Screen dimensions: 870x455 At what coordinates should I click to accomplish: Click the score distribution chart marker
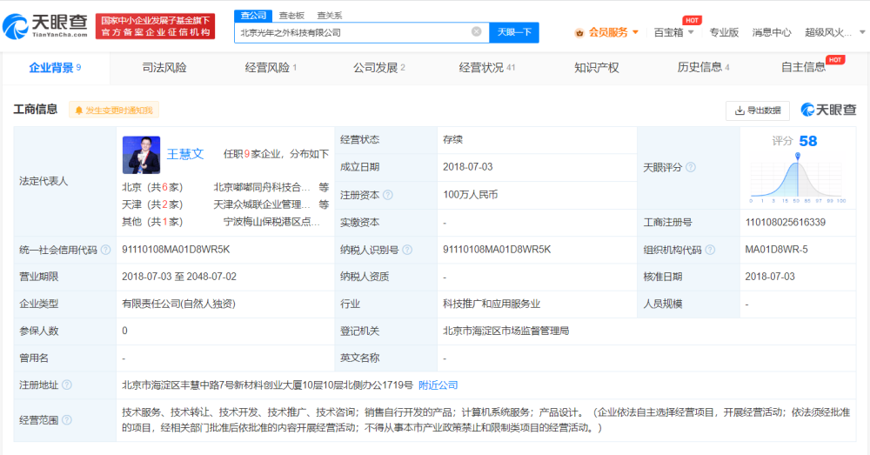point(797,157)
